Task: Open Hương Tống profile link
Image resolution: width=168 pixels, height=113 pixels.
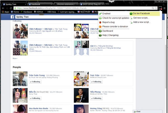Action: click(x=96, y=109)
